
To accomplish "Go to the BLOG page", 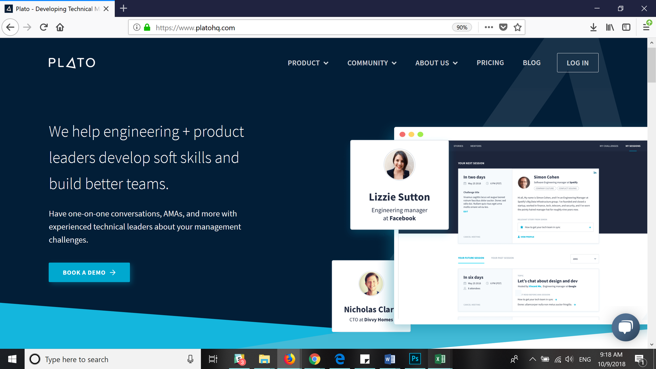I will click(532, 63).
